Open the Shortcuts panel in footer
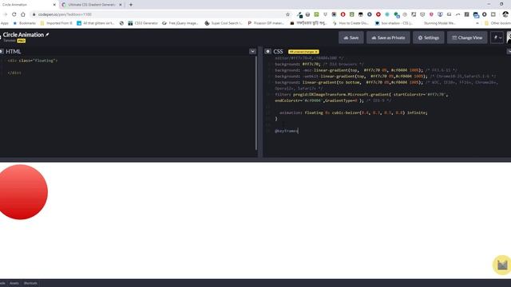The image size is (511, 287). pyautogui.click(x=30, y=283)
